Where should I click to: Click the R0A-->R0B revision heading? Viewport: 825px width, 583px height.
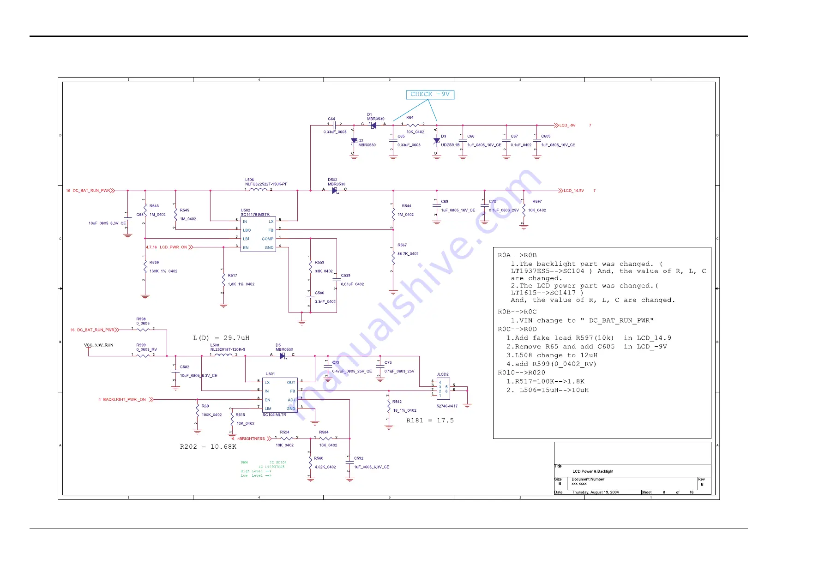point(517,255)
